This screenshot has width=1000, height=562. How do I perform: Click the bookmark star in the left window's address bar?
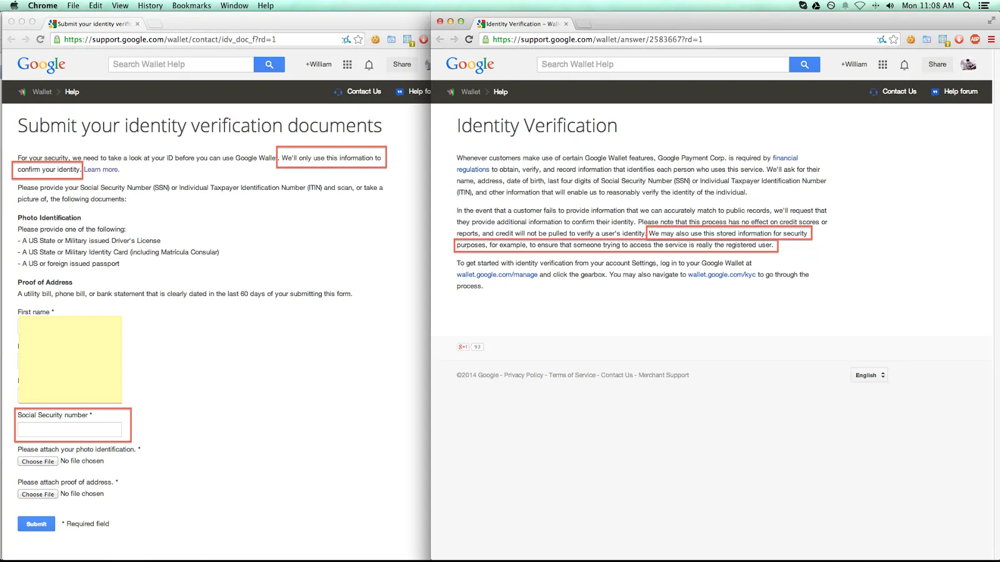click(358, 39)
